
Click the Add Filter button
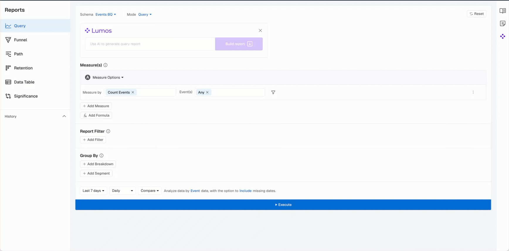pos(93,140)
